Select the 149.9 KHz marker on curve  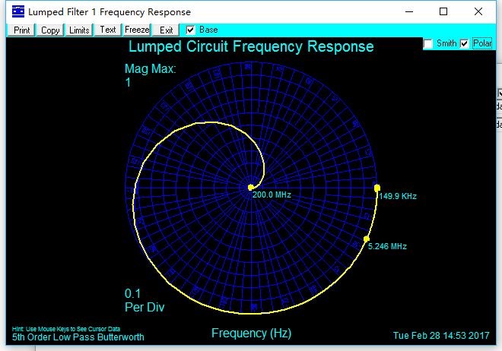click(x=377, y=188)
